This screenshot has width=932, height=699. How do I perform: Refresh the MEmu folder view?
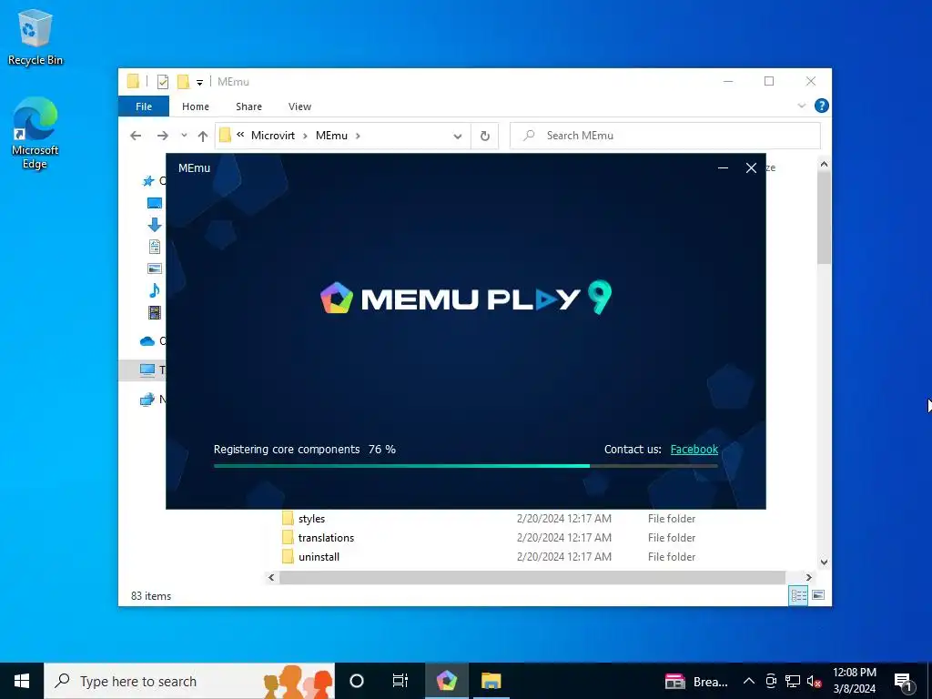pyautogui.click(x=485, y=136)
